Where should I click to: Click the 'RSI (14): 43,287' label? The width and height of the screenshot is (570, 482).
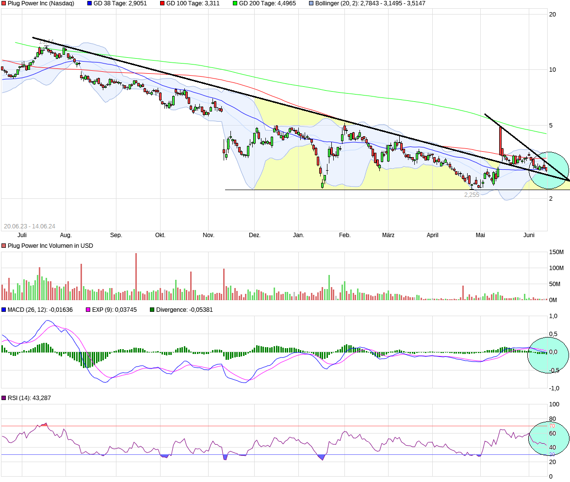click(29, 398)
